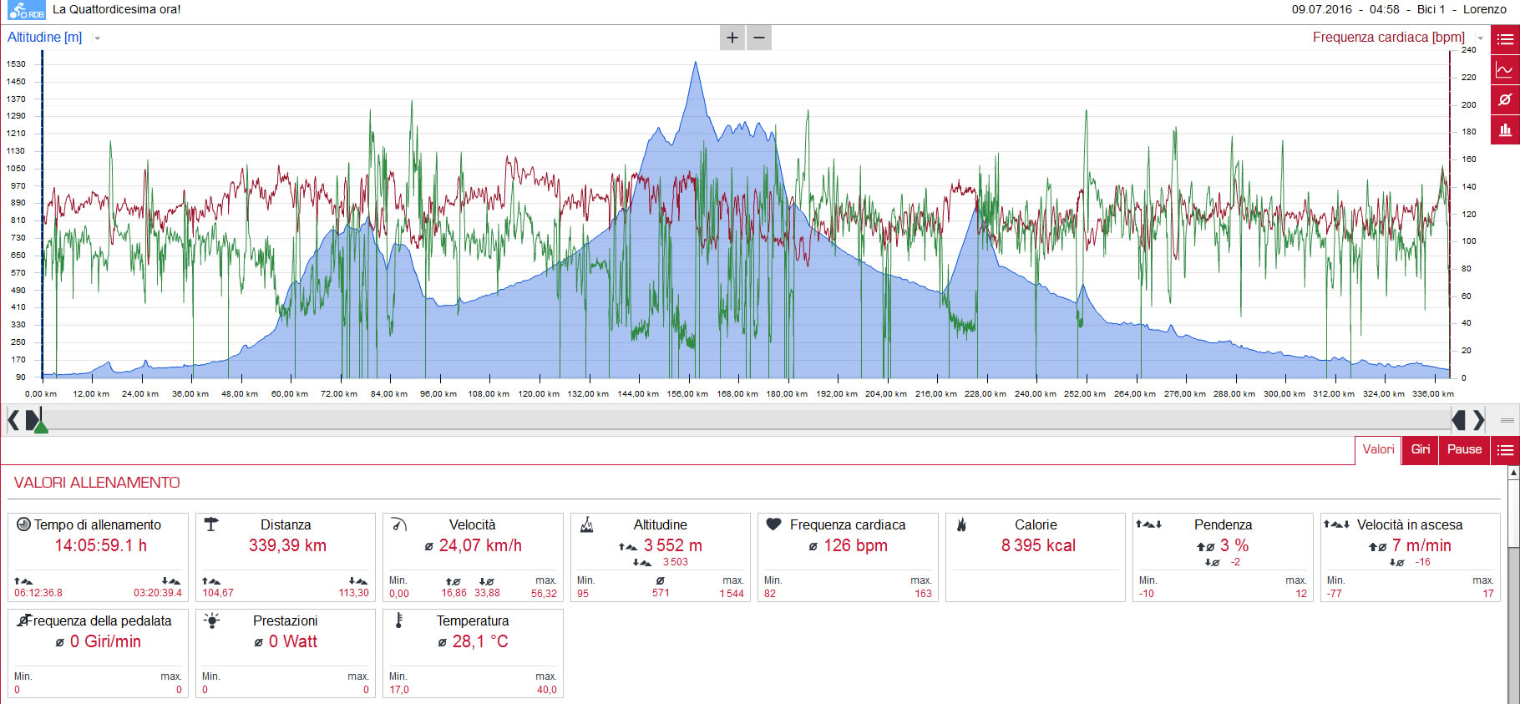Click panel resize grip below chart

point(1507,420)
